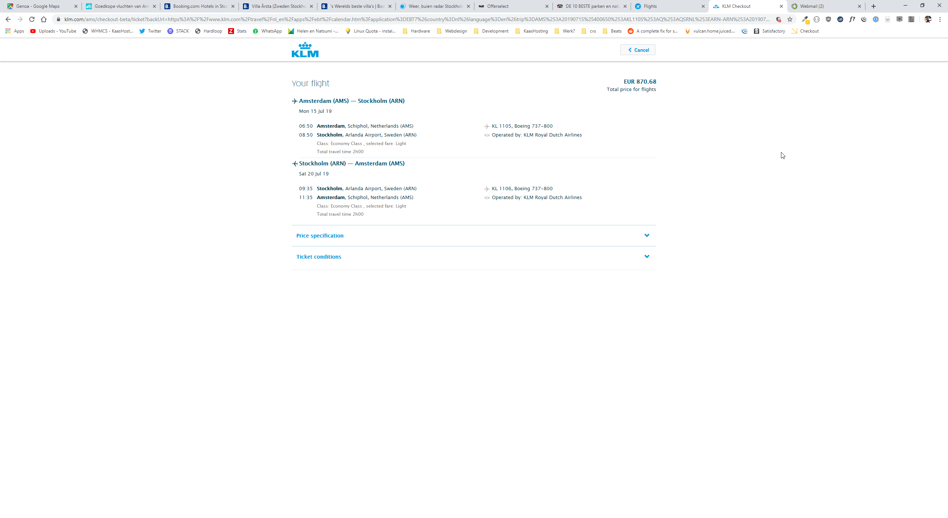Close the Offerselect tab
948x518 pixels.
click(x=547, y=6)
